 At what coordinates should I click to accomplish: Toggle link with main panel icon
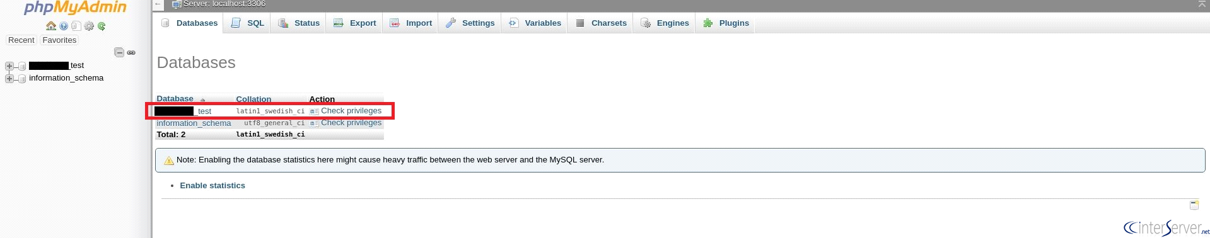tap(131, 53)
